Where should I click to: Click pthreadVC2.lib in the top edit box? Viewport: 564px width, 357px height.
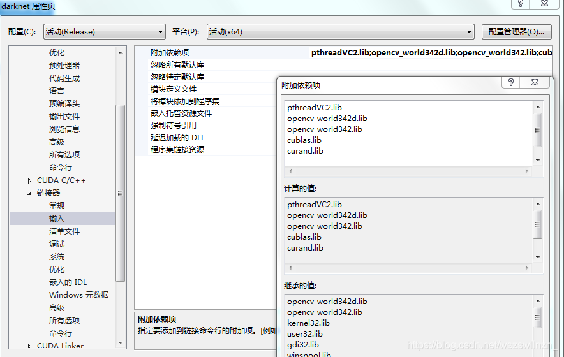(315, 108)
